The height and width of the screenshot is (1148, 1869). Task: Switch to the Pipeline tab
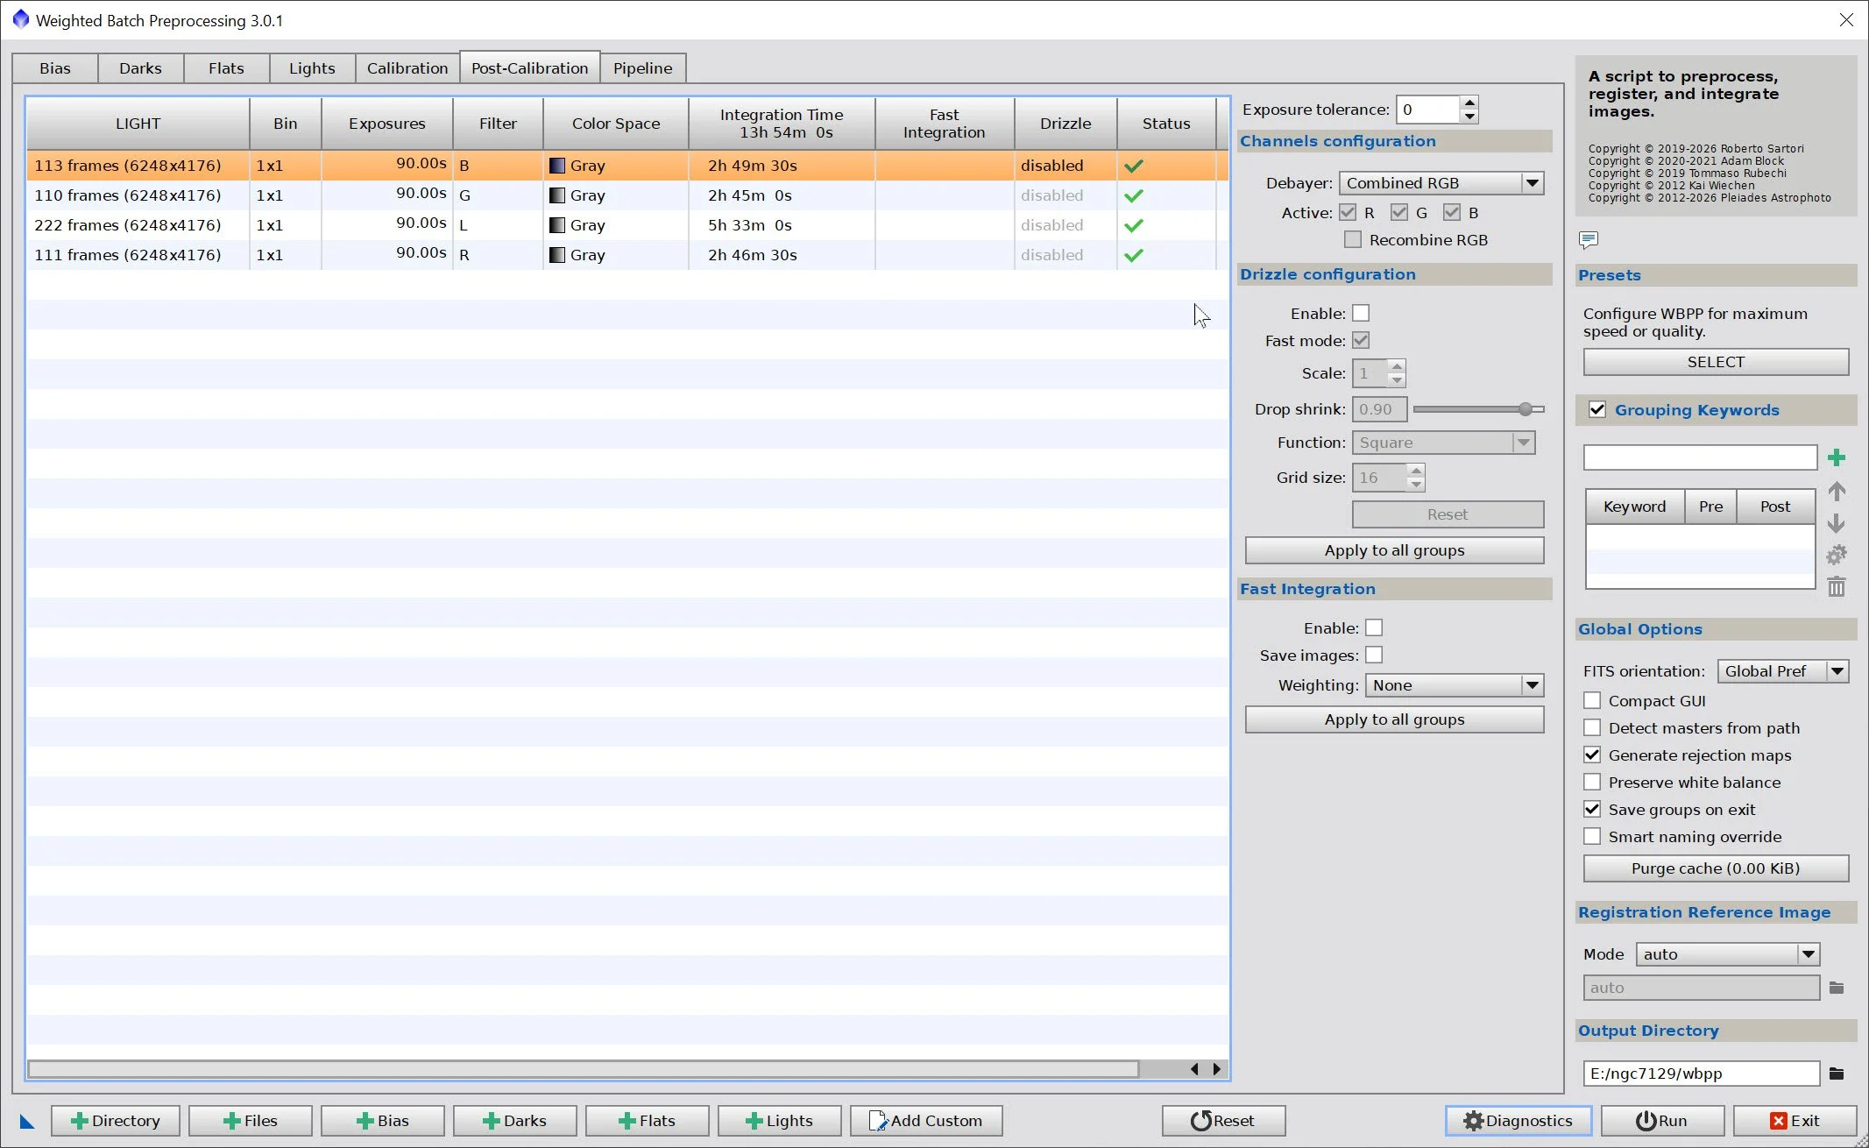tap(643, 68)
